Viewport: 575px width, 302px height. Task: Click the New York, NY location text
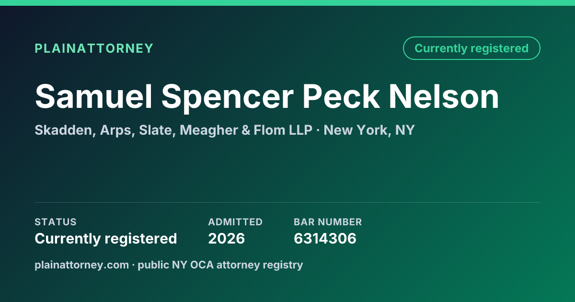tap(369, 130)
